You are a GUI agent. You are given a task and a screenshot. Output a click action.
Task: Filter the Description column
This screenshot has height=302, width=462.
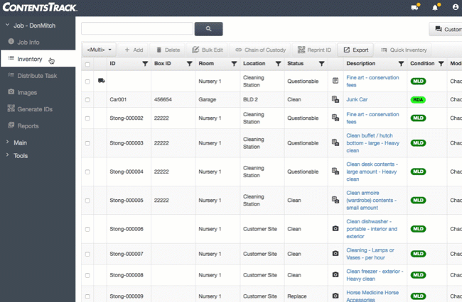[x=401, y=64]
